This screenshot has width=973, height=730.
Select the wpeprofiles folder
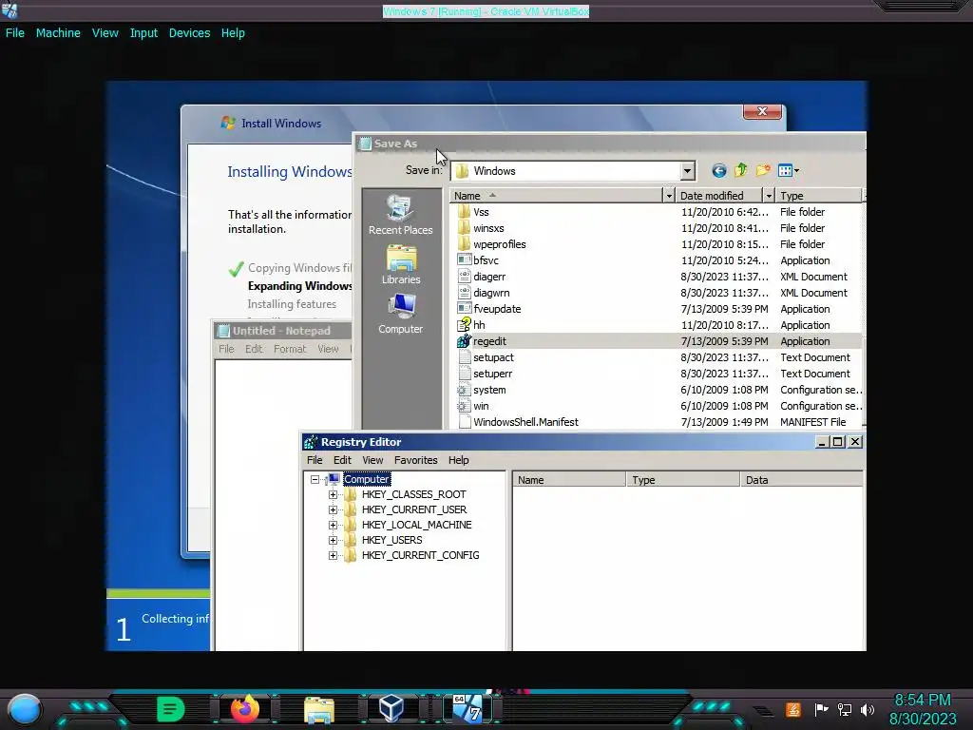tap(500, 244)
